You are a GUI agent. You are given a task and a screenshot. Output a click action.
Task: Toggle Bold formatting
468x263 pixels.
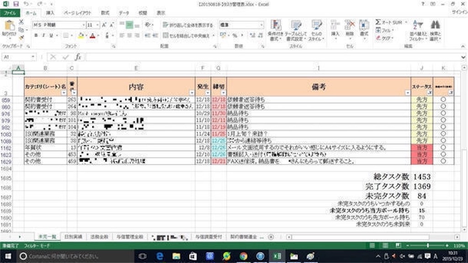(x=36, y=36)
